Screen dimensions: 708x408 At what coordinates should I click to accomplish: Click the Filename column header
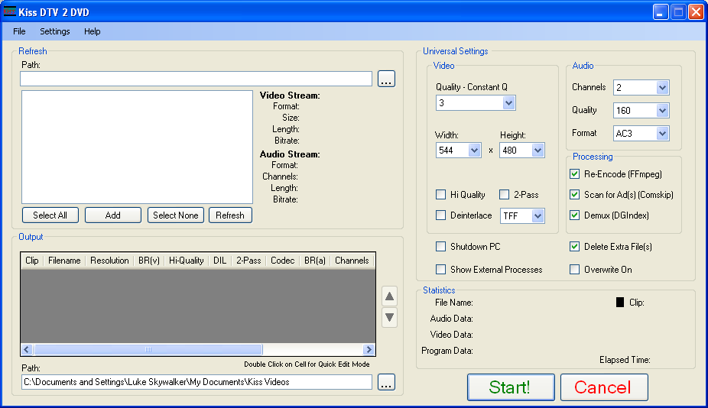coord(64,261)
